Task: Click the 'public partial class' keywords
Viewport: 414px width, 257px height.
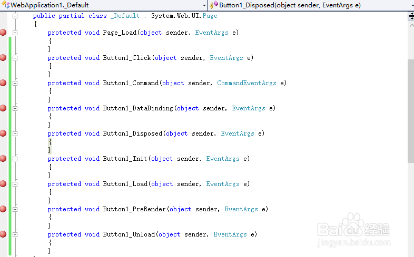Action: click(70, 16)
